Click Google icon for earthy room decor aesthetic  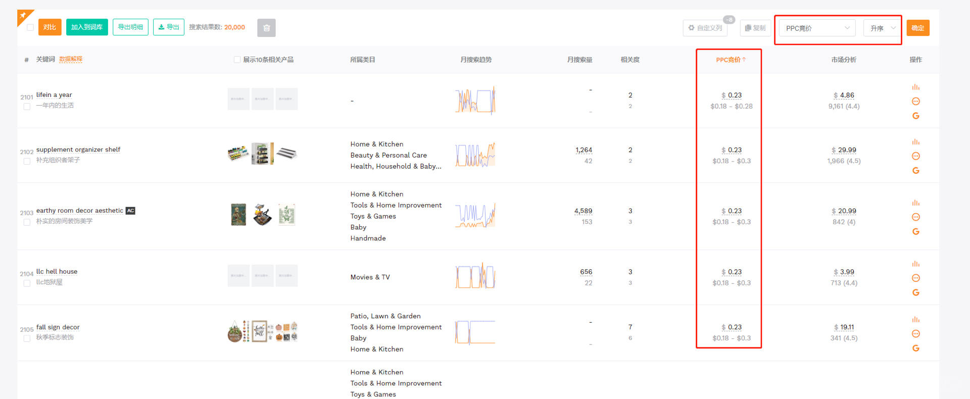(x=915, y=232)
